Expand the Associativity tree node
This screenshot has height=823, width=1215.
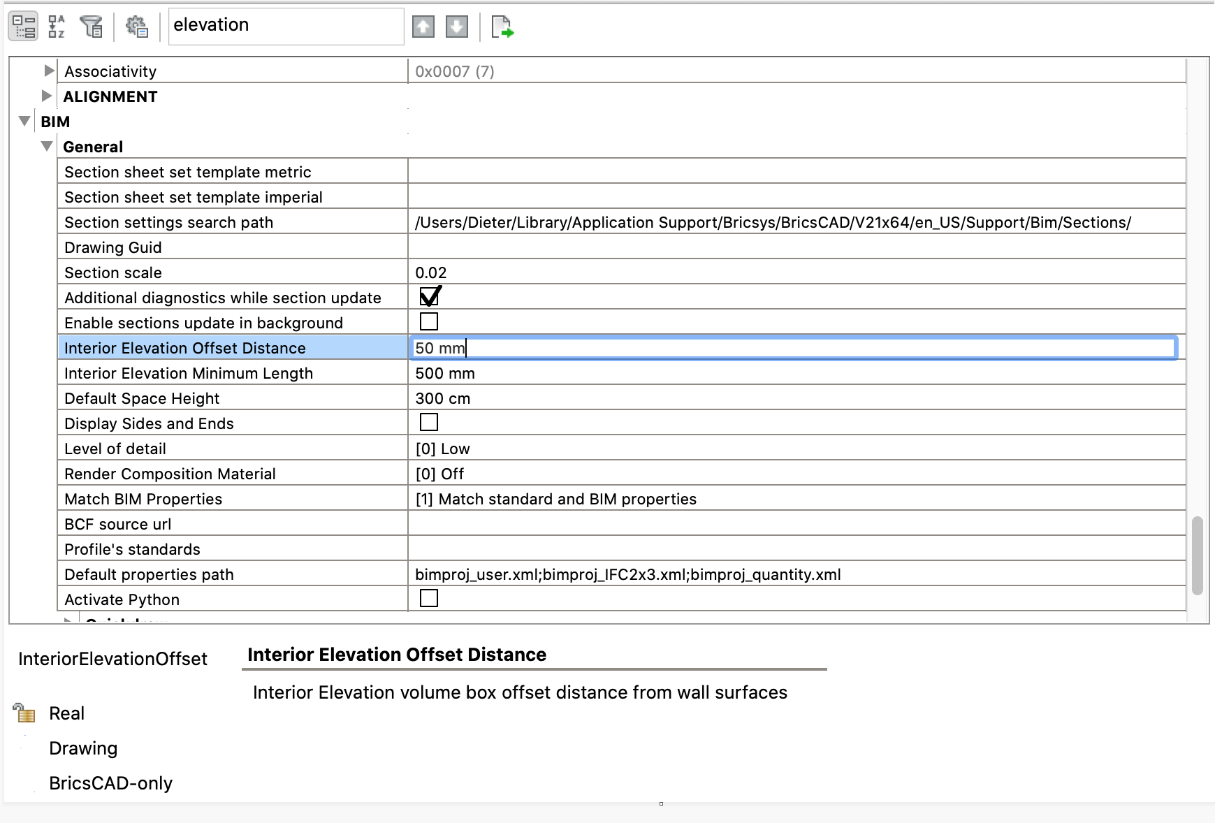(x=48, y=71)
